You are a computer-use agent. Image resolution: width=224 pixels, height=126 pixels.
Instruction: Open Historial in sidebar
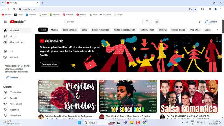pos(16,57)
